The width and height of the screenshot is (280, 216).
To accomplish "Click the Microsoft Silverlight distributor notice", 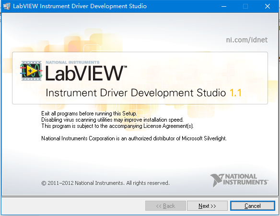I will tap(134, 138).
